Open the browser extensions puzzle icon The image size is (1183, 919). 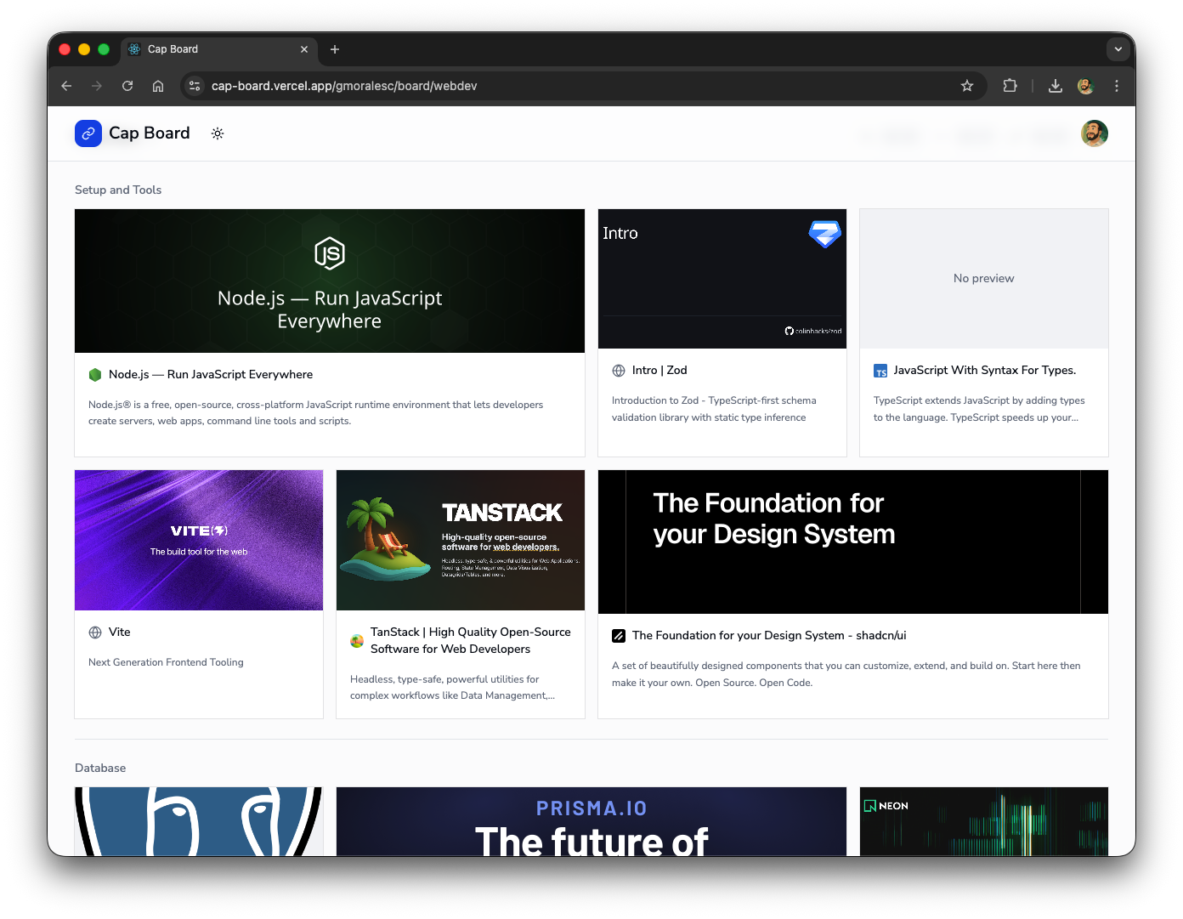coord(1010,86)
